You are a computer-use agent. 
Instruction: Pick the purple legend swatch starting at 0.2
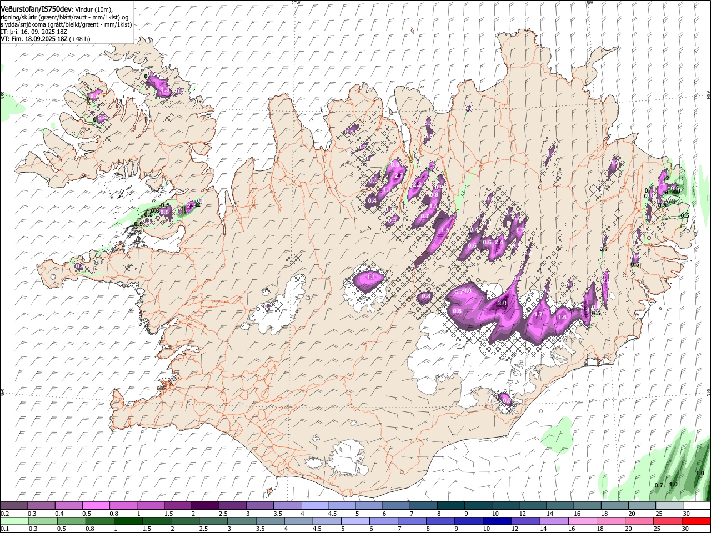click(x=14, y=505)
